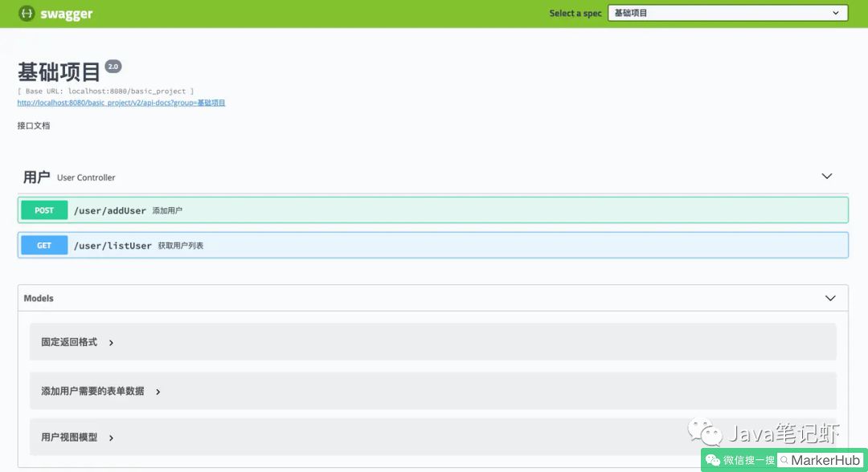
Task: Click the 基础项目 page title
Action: (x=59, y=72)
